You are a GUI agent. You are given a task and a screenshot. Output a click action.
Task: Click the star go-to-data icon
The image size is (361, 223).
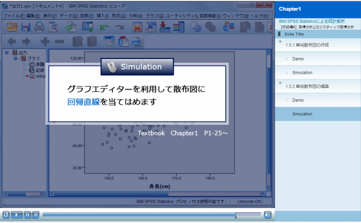point(137,27)
